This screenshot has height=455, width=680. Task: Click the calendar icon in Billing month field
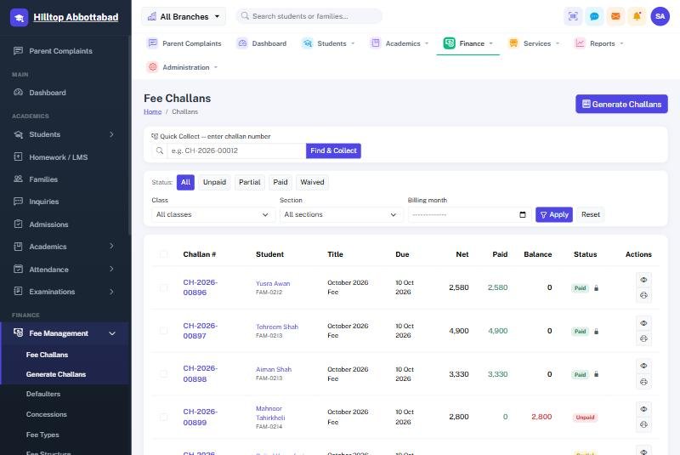coord(522,214)
